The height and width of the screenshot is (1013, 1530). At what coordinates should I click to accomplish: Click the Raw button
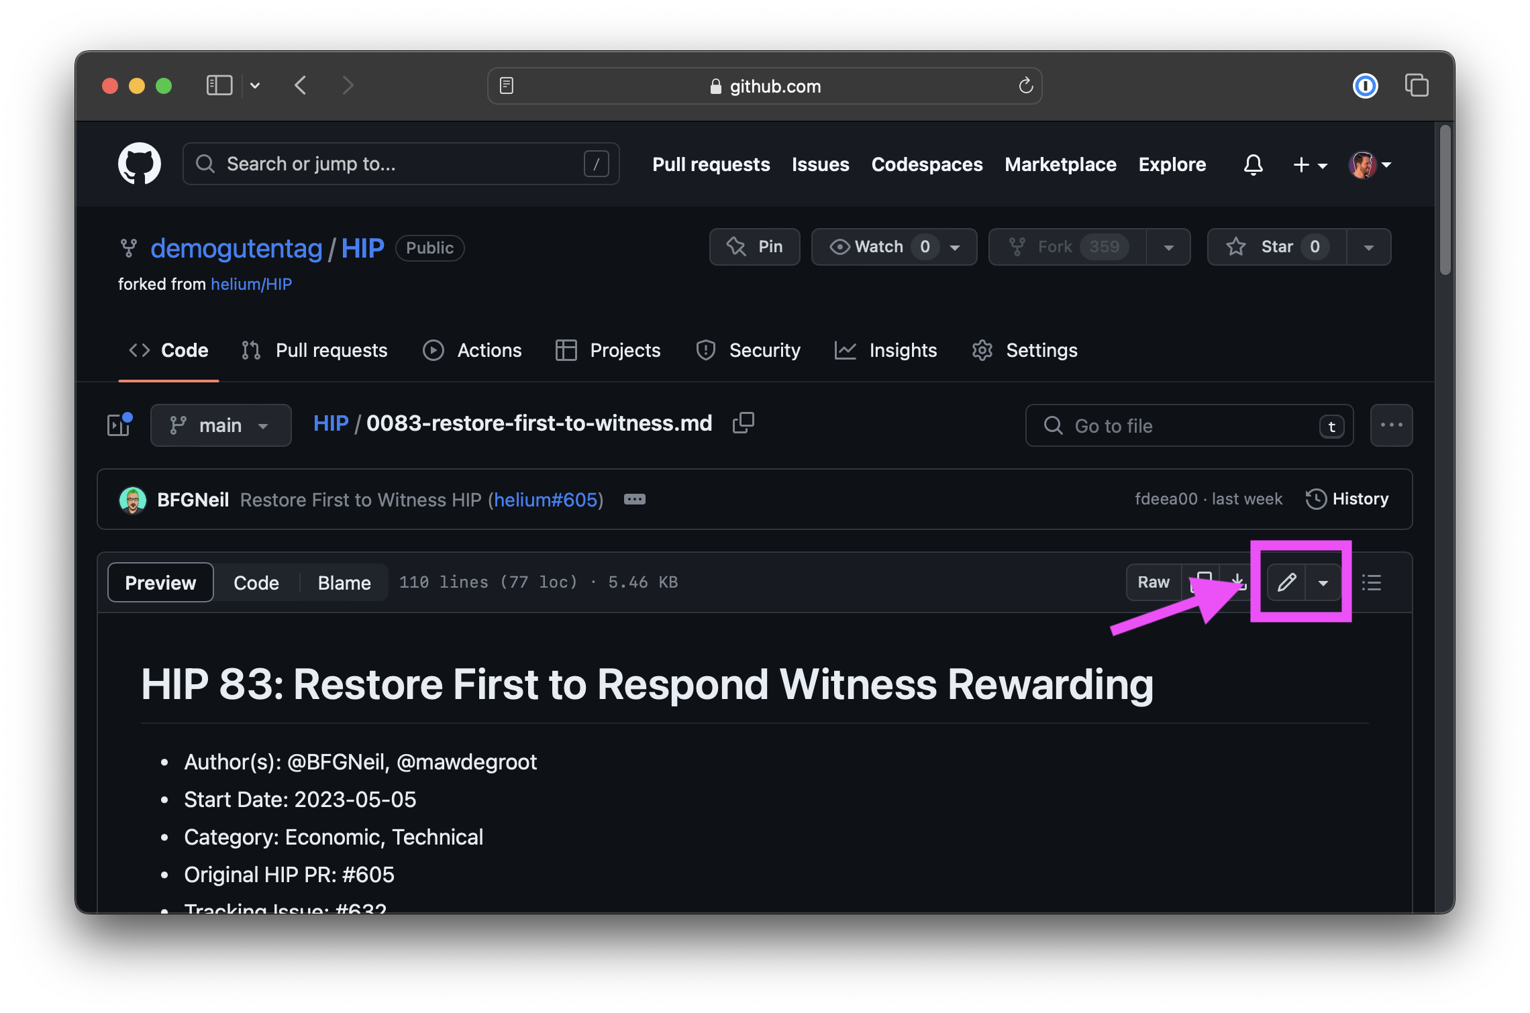pos(1153,582)
